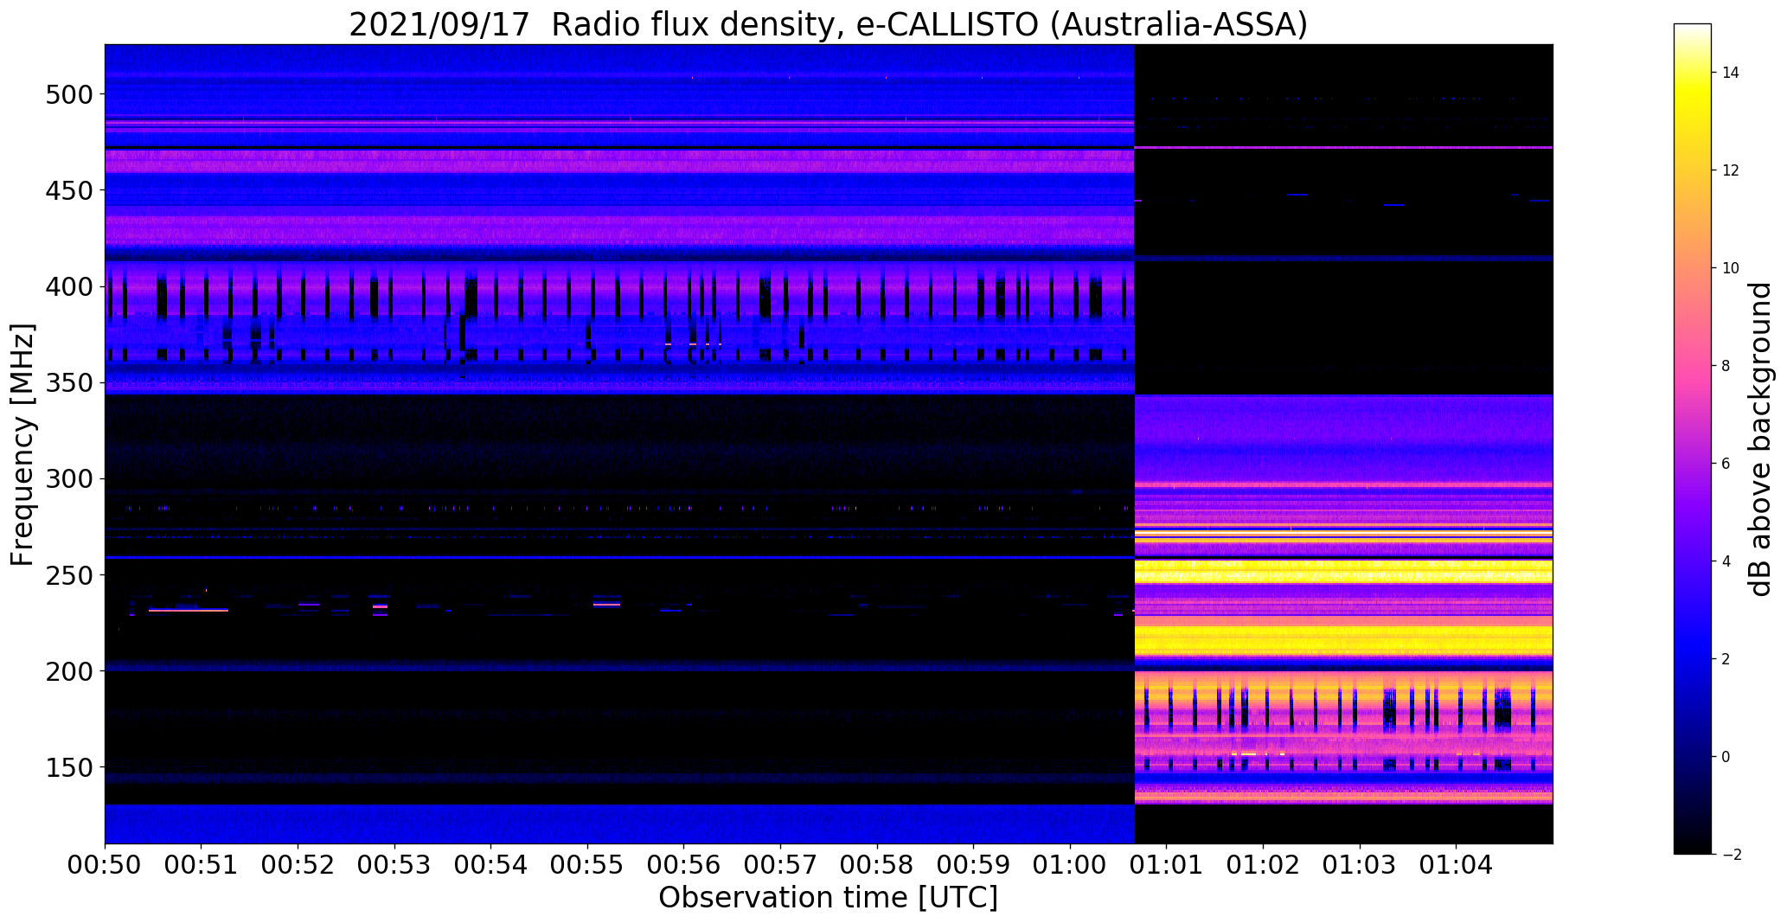Click the 'Frequency [MHz]' axis label
1787x923 pixels.
pyautogui.click(x=23, y=445)
